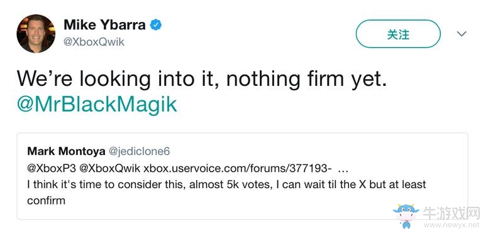Click the @XboxQwik handle under Mike Ybarra
Viewport: 483px width, 232px height.
click(94, 42)
